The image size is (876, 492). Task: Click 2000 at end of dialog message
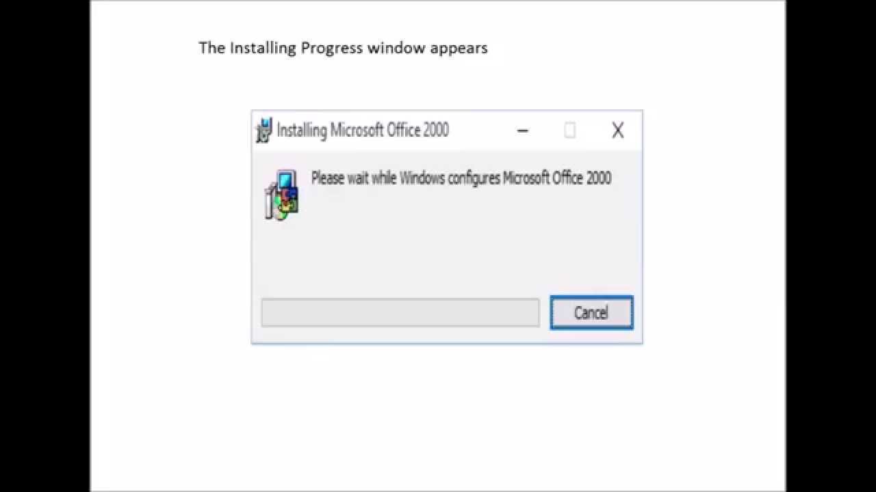[599, 178]
